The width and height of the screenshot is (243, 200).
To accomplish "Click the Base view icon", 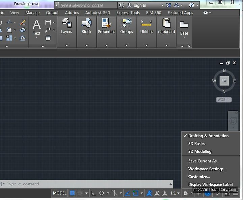I will coord(184,25).
